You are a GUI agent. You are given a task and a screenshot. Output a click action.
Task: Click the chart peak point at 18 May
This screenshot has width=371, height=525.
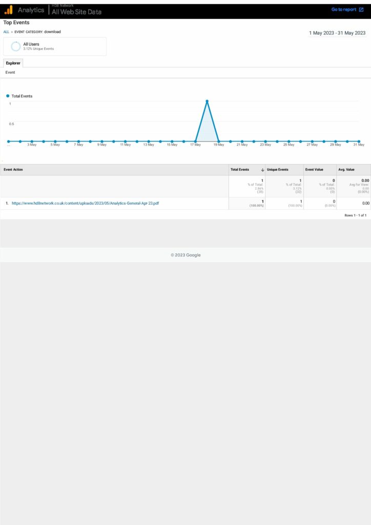pyautogui.click(x=207, y=101)
